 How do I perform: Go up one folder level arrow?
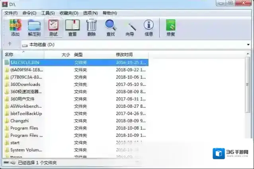point(10,44)
